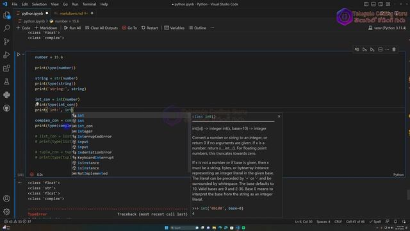Add a new Markdown cell
Viewport: 410px width, 231px height.
coord(45,28)
